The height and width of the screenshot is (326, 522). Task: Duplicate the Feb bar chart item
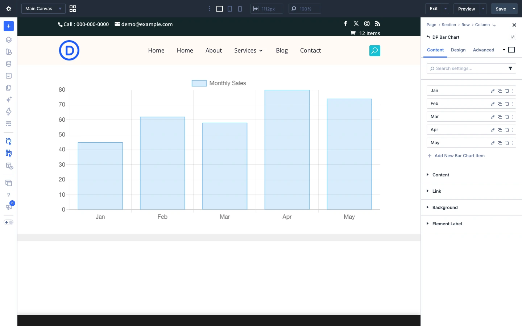(x=500, y=104)
